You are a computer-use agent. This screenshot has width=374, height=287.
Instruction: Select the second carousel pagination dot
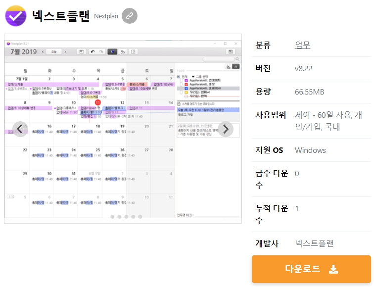click(x=120, y=217)
